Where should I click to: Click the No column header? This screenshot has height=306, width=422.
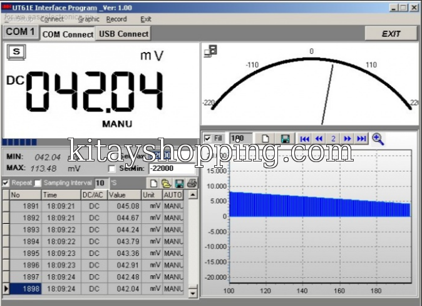coord(25,195)
